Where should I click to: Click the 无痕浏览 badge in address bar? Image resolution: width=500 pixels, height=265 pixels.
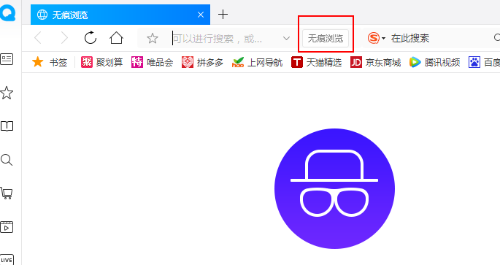click(326, 39)
